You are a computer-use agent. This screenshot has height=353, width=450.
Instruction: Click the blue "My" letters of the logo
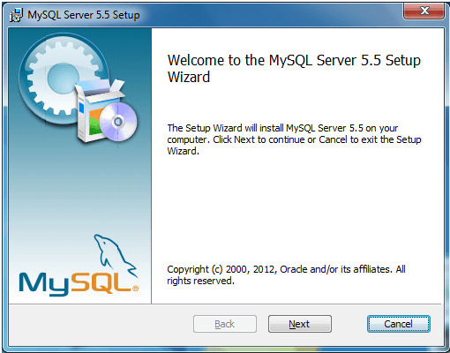pos(44,284)
